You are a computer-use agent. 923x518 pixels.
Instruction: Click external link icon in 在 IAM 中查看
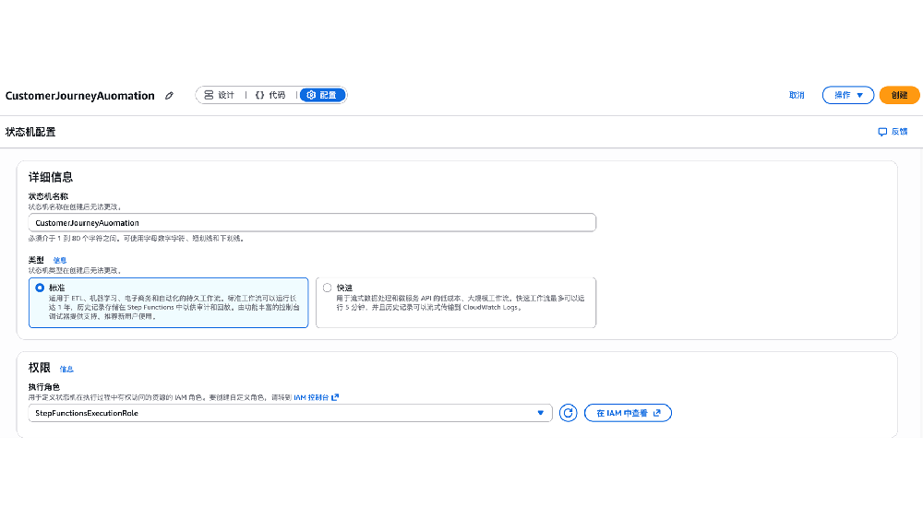(x=657, y=413)
